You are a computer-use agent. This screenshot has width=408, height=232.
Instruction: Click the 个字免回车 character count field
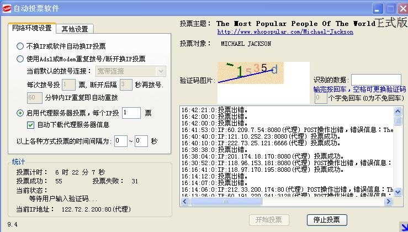320,98
